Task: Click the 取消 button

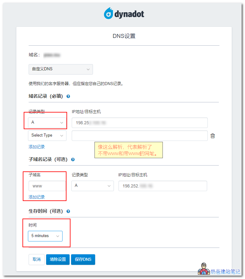Action: point(37,260)
